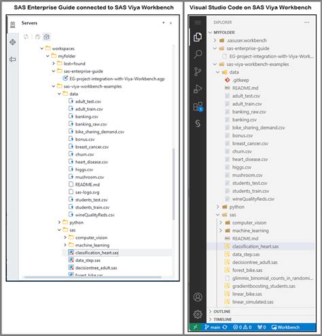Viewport: 322px width, 336px height.
Task: Open Explorer more actions ellipsis
Action: (307, 22)
